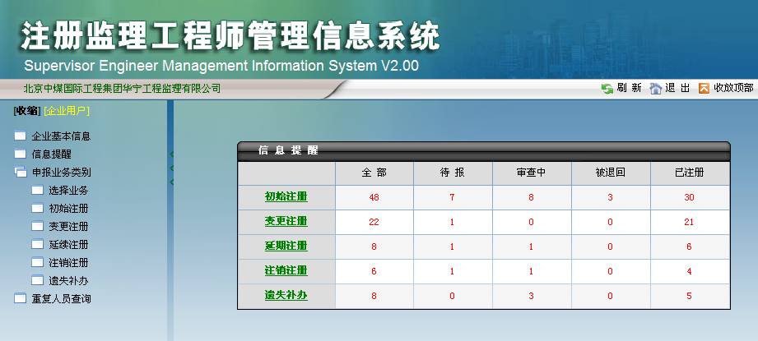This screenshot has height=341, width=758.
Task: Click the green refresh (刷新) icon
Action: point(607,89)
